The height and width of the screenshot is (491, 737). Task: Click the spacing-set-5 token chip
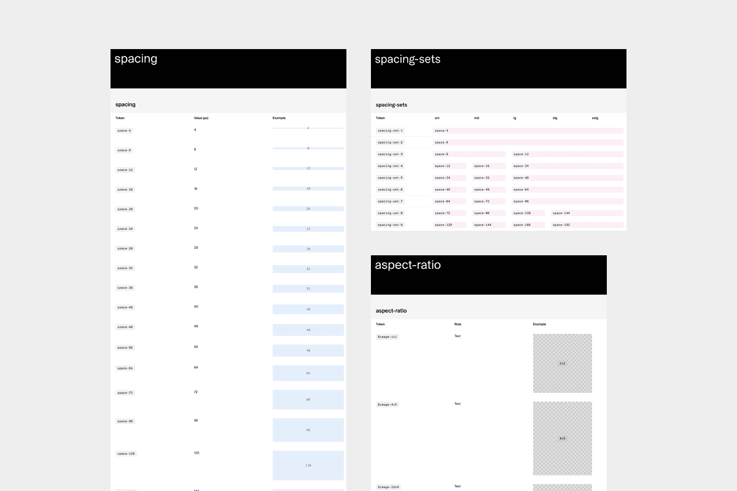390,178
